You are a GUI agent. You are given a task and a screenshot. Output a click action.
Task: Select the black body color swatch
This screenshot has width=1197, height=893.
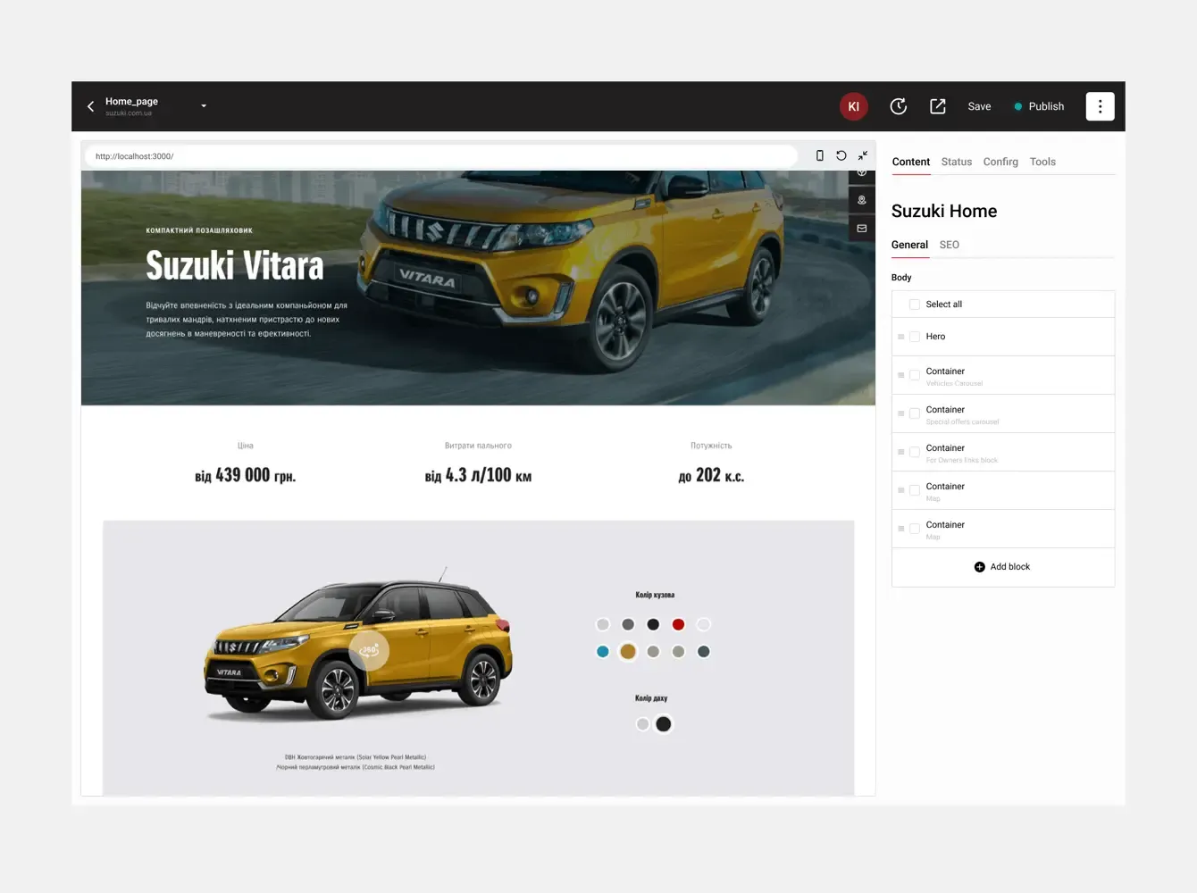tap(653, 624)
